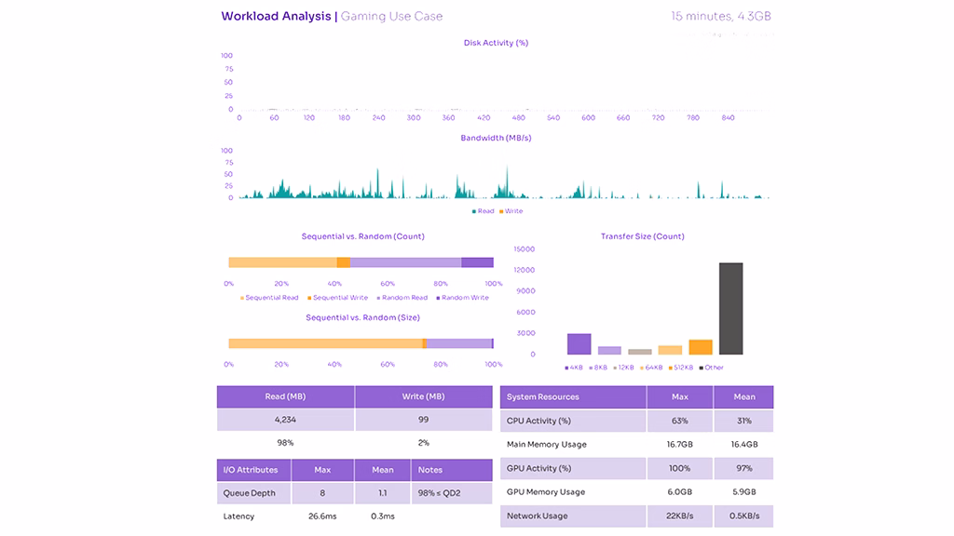Select the 64KB legend entry
This screenshot has height=536, width=954.
pos(651,368)
